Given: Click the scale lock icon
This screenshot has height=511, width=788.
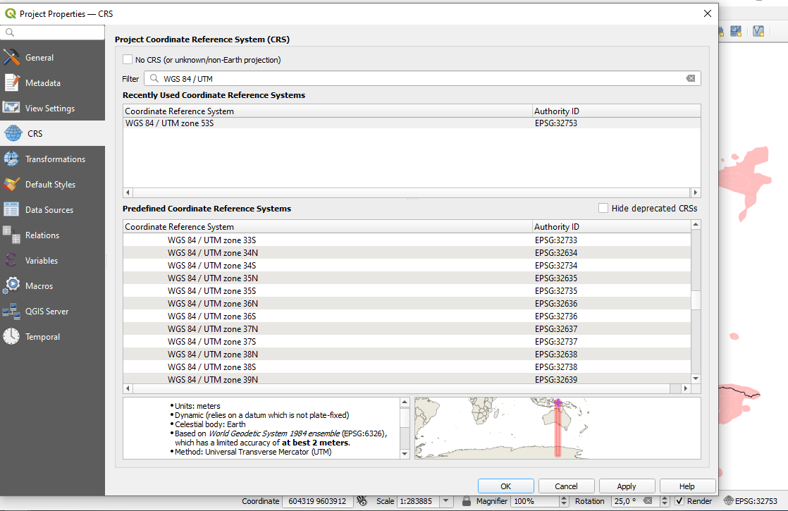Looking at the screenshot, I should click(467, 501).
